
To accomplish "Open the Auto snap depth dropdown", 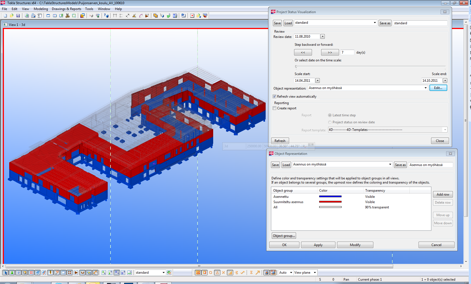I will [x=291, y=273].
